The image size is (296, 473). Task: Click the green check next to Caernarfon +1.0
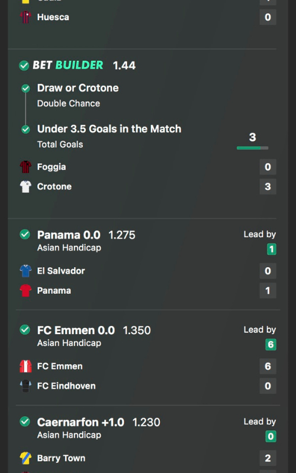click(x=25, y=422)
